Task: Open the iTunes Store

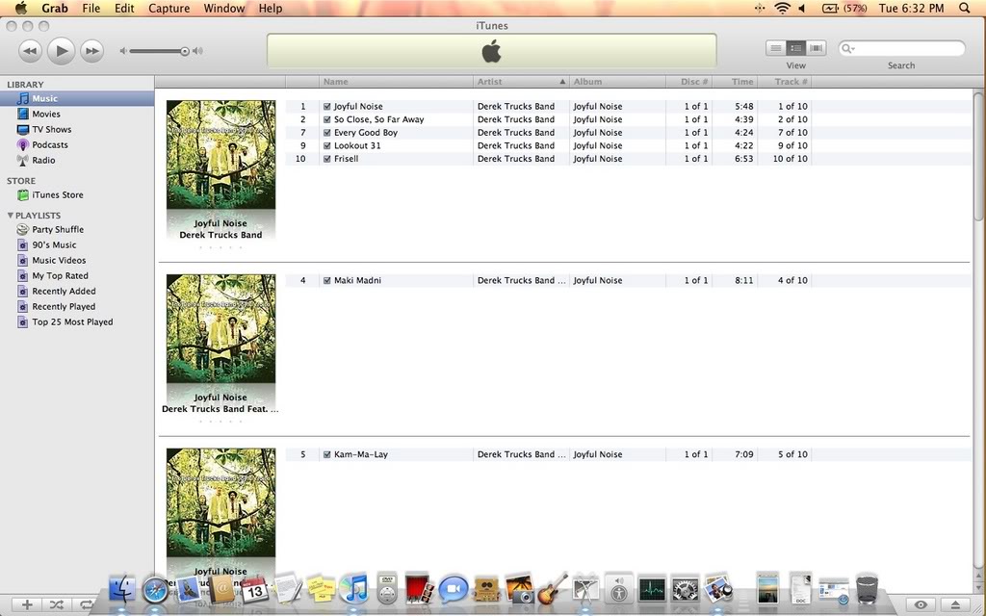Action: click(x=57, y=194)
